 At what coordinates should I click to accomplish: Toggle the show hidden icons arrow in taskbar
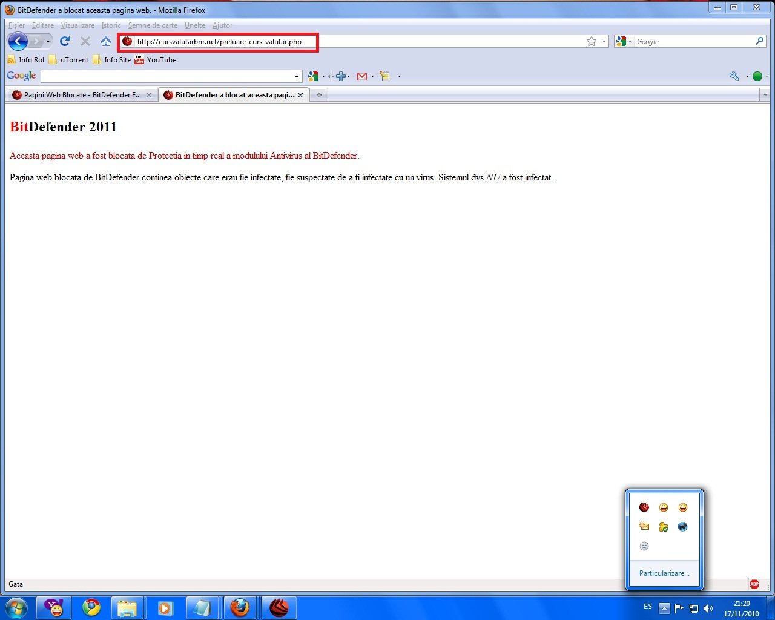coord(664,608)
